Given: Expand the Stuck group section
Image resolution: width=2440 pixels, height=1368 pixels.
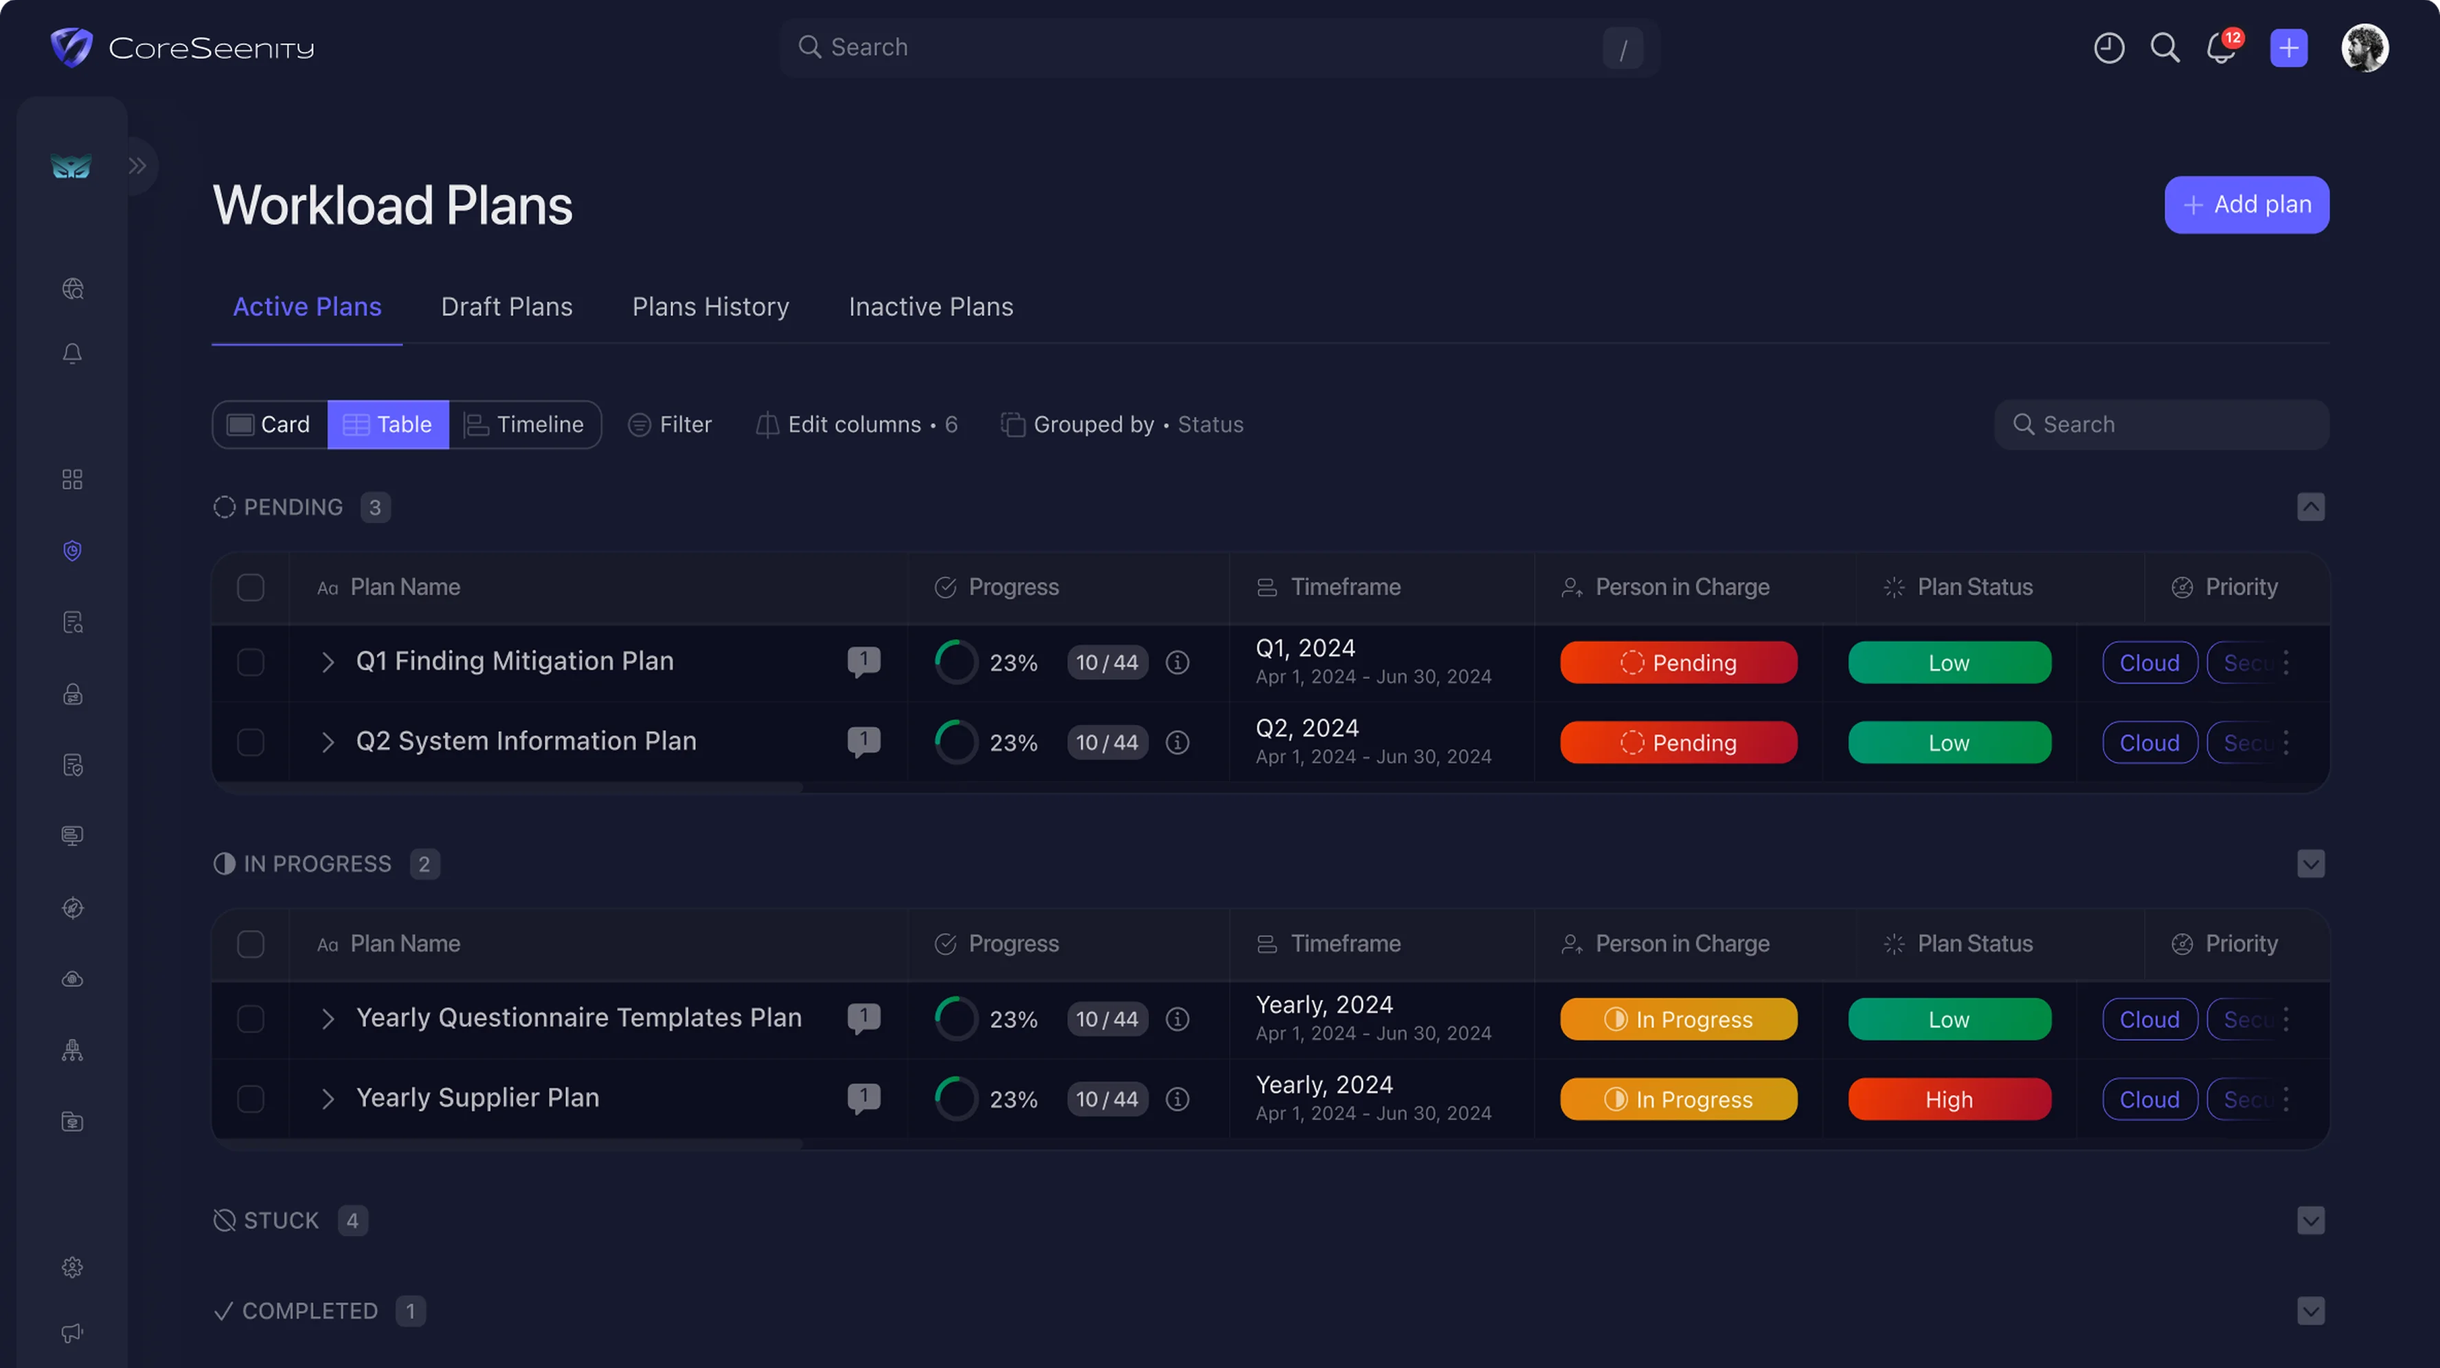Looking at the screenshot, I should tap(2310, 1220).
